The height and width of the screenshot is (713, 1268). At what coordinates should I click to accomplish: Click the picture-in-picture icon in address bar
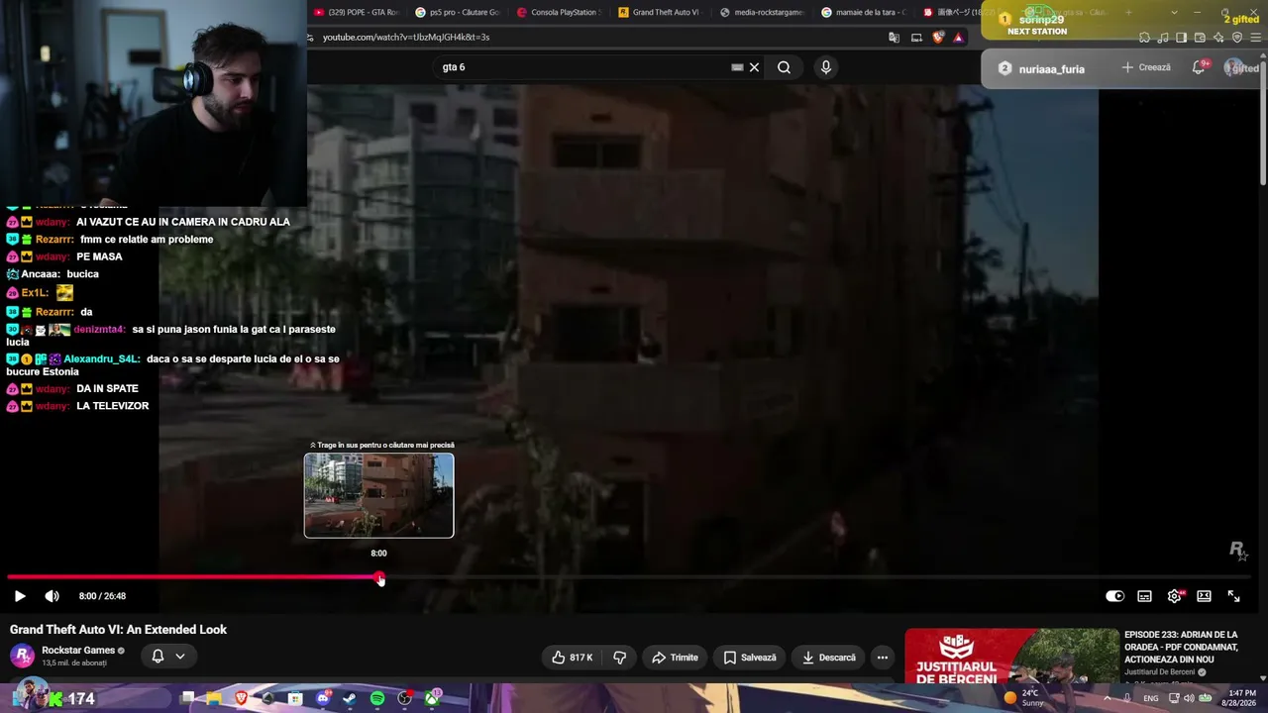(916, 38)
